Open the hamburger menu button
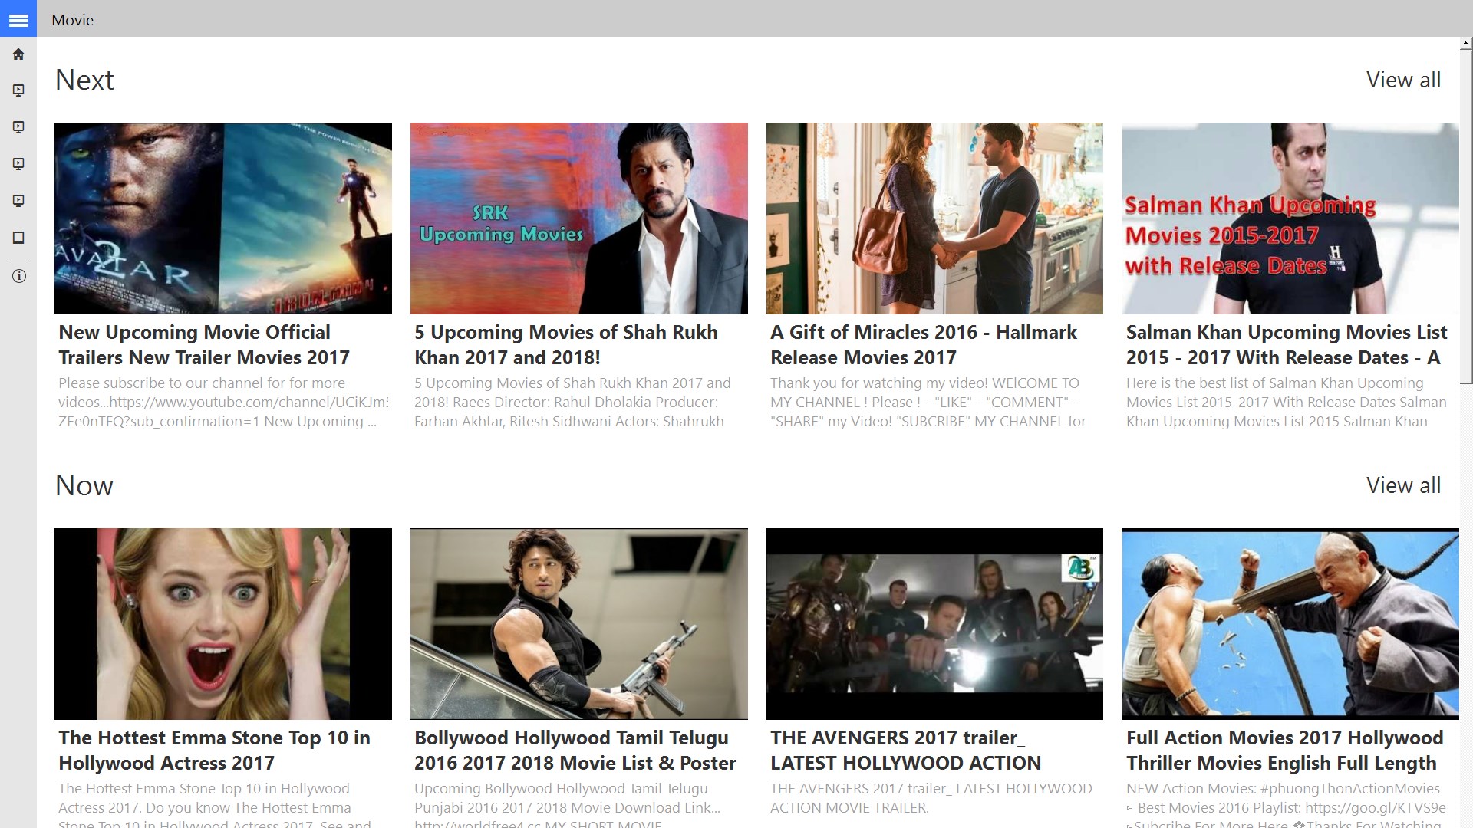Viewport: 1473px width, 828px height. 18,19
